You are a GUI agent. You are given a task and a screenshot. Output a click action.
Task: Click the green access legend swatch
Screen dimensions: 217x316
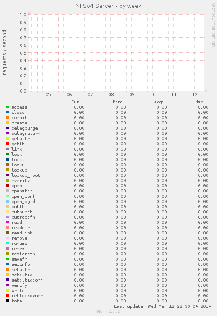coord(7,107)
